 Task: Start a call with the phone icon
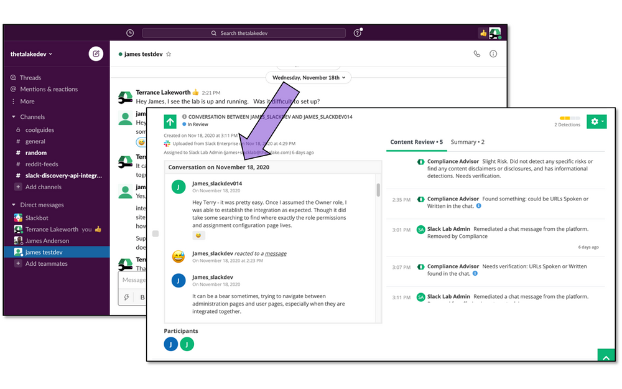click(x=477, y=54)
